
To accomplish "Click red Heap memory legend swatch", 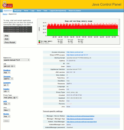I will pyautogui.click(x=39, y=43).
